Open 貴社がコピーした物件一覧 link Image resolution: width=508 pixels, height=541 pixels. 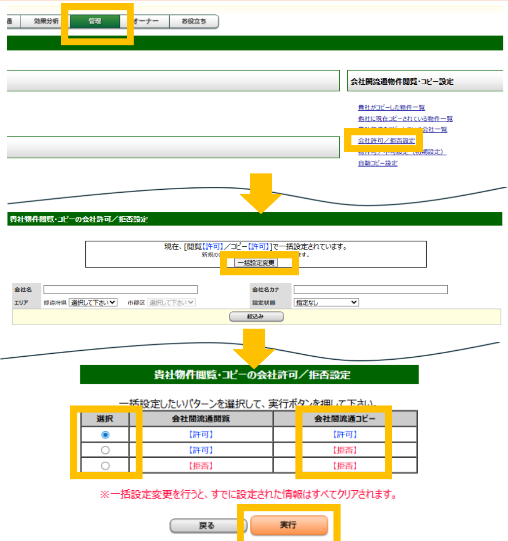click(x=391, y=107)
